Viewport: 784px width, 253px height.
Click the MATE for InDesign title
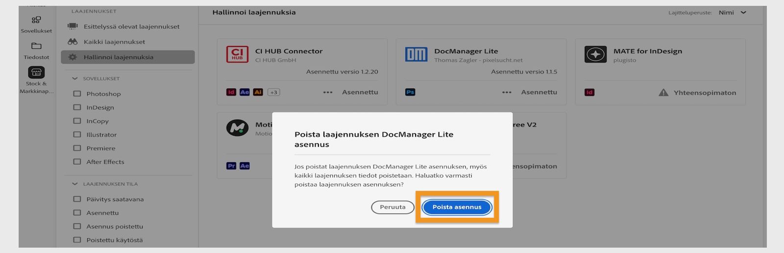(648, 51)
